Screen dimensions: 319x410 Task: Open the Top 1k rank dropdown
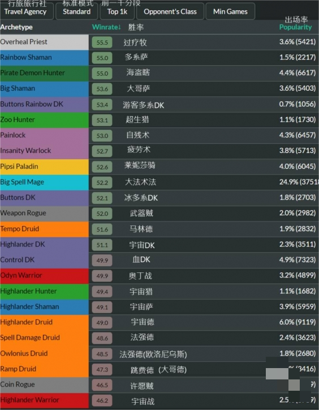[x=117, y=11]
